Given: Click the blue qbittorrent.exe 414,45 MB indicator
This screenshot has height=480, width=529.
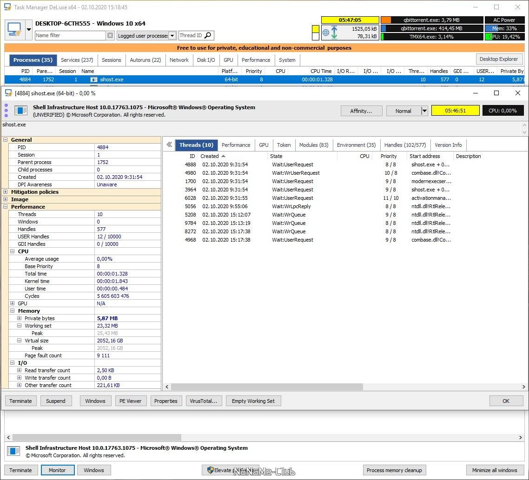Looking at the screenshot, I should pos(383,28).
